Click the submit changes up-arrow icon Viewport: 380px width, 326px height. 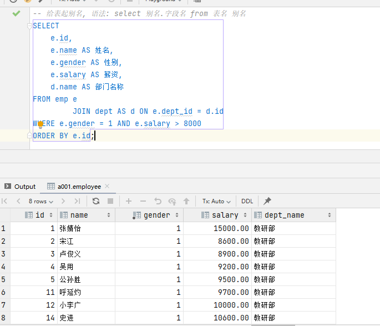[x=186, y=201]
